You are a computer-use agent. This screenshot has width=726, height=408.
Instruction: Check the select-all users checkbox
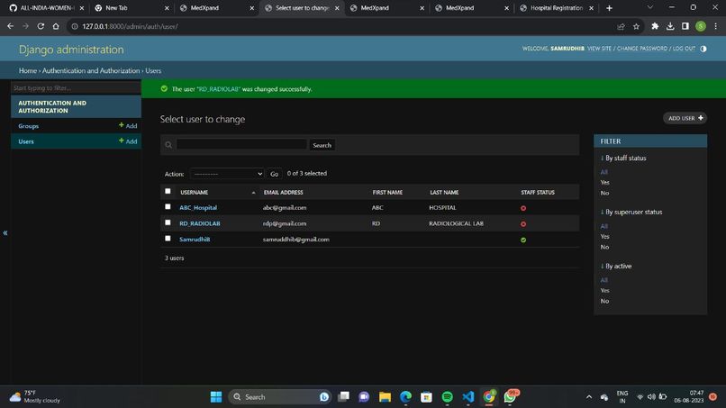tap(168, 191)
